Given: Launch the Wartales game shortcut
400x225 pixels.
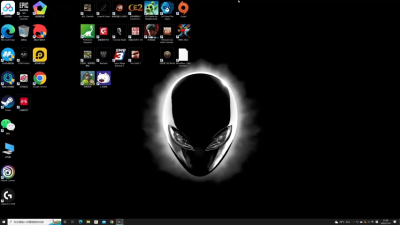Looking at the screenshot, I should point(103,55).
